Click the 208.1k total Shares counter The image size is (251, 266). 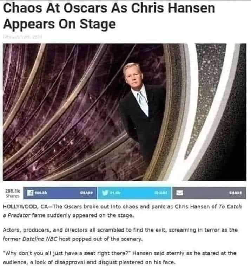pos(13,193)
